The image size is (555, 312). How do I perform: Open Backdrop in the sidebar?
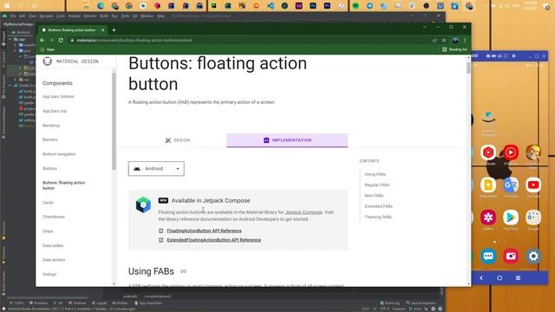51,126
